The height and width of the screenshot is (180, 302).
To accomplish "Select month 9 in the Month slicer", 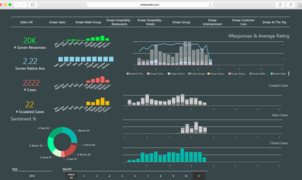I will 173,176.
